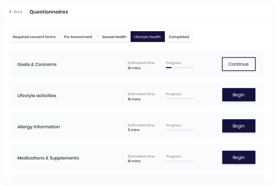Select the Lifestyle activities title

click(37, 96)
